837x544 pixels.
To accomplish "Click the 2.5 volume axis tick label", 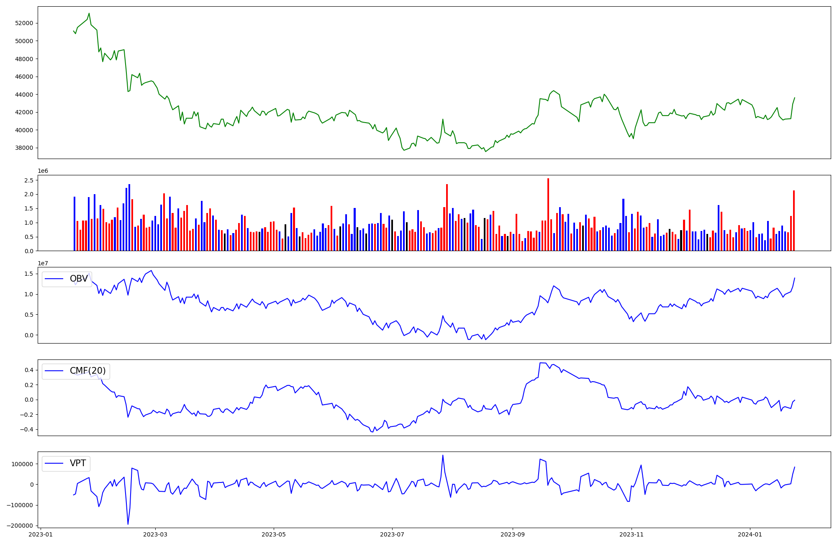I will point(29,180).
